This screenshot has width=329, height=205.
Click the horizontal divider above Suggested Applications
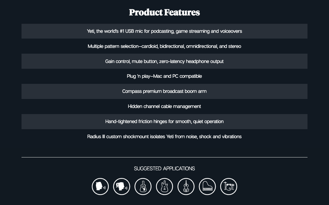tap(164, 157)
